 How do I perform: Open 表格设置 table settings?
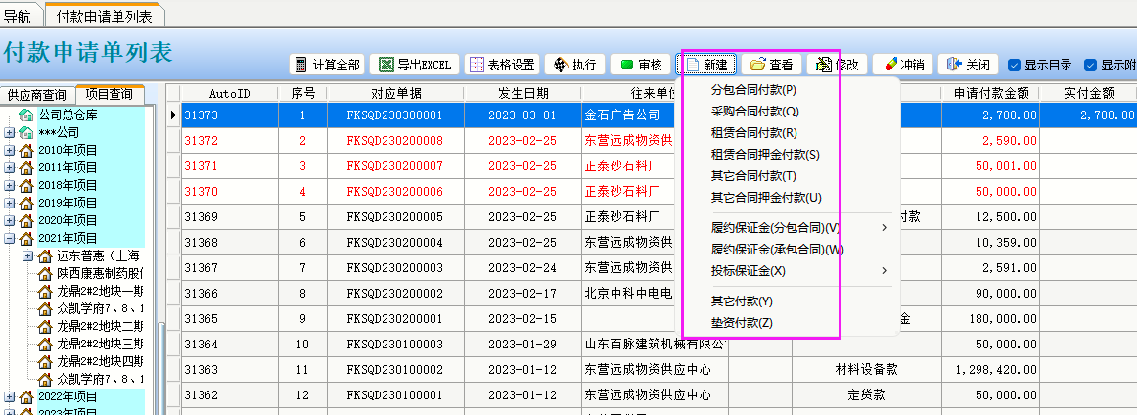click(477, 65)
